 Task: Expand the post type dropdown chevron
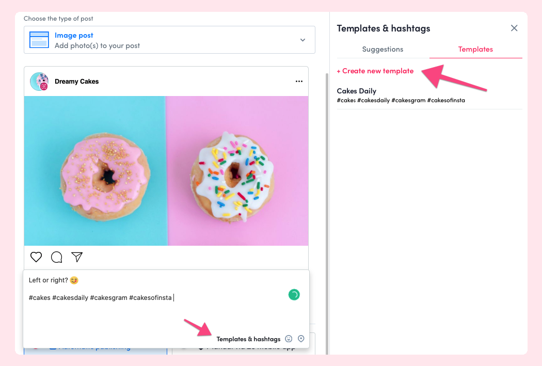pos(302,40)
